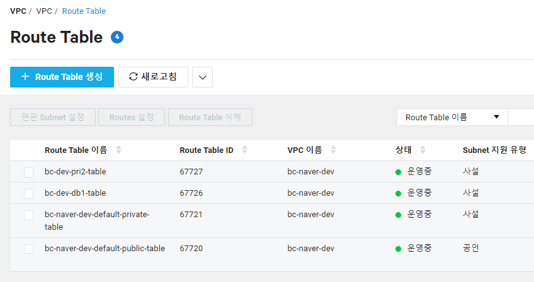Sort by Route Table 이름 column

tap(118, 150)
